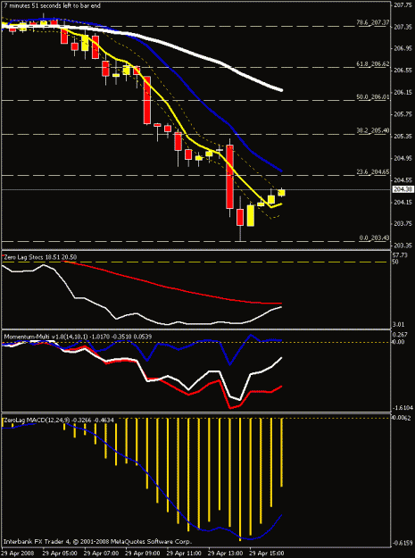Screen dimensions: 415x558
Task: Click the 206.15 price scale value
Action: (404, 93)
